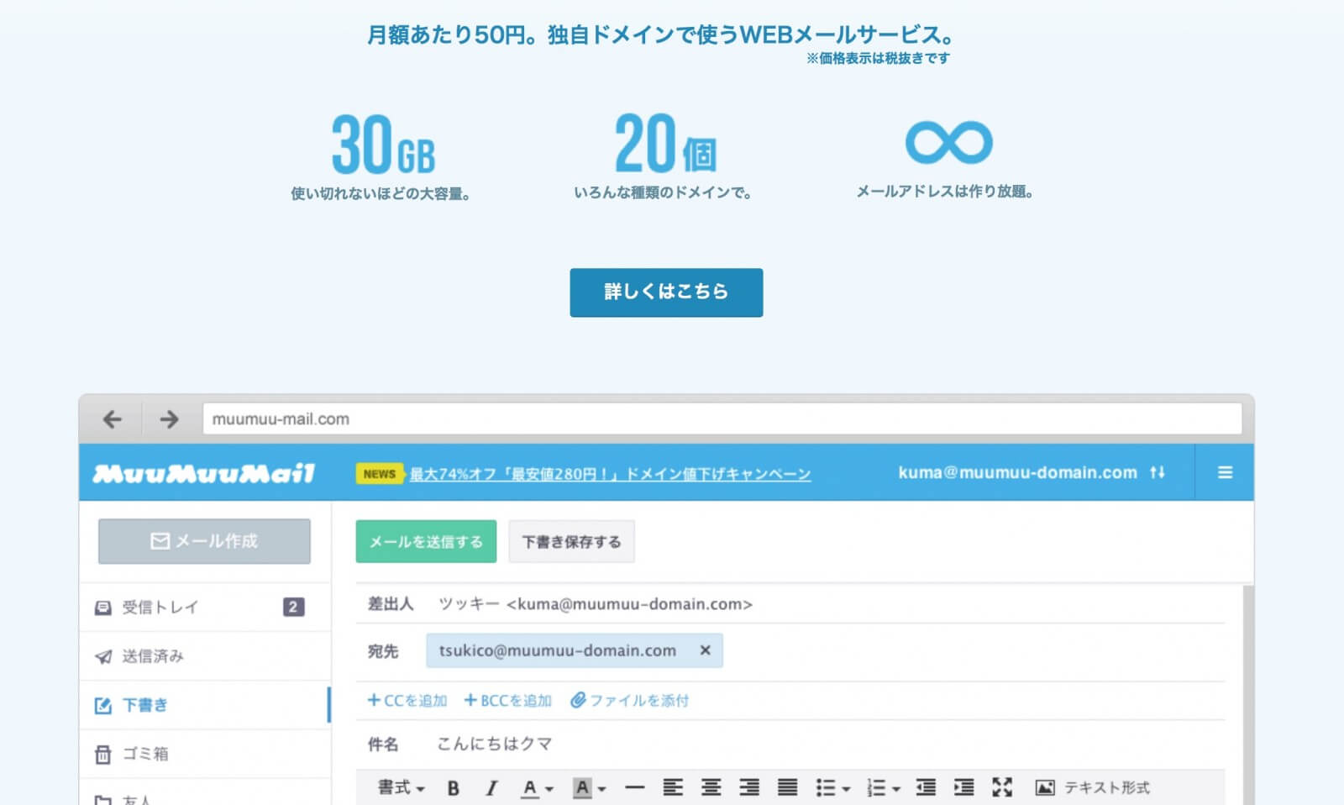Screen dimensions: 1344x805
Task: Switch to テキスト形式 plain text mode
Action: pyautogui.click(x=1107, y=787)
